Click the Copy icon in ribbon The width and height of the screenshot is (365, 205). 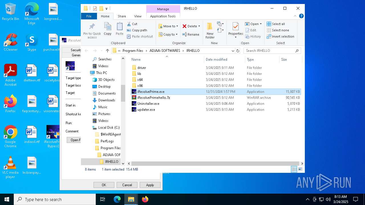(x=108, y=29)
